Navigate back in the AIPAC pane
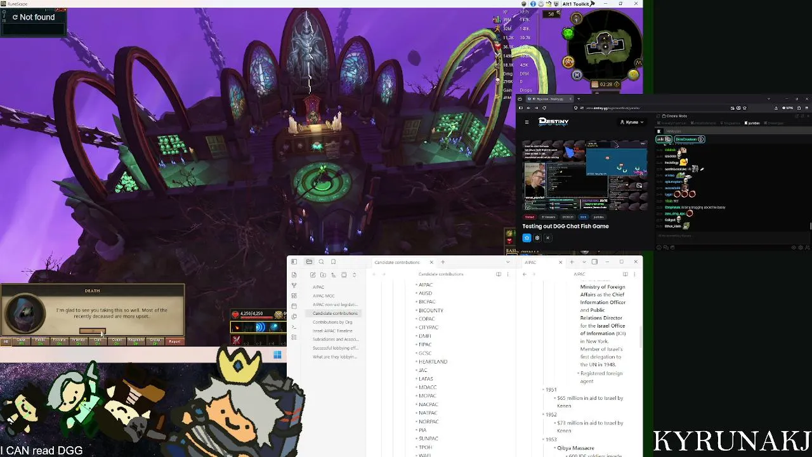812x457 pixels. [525, 274]
